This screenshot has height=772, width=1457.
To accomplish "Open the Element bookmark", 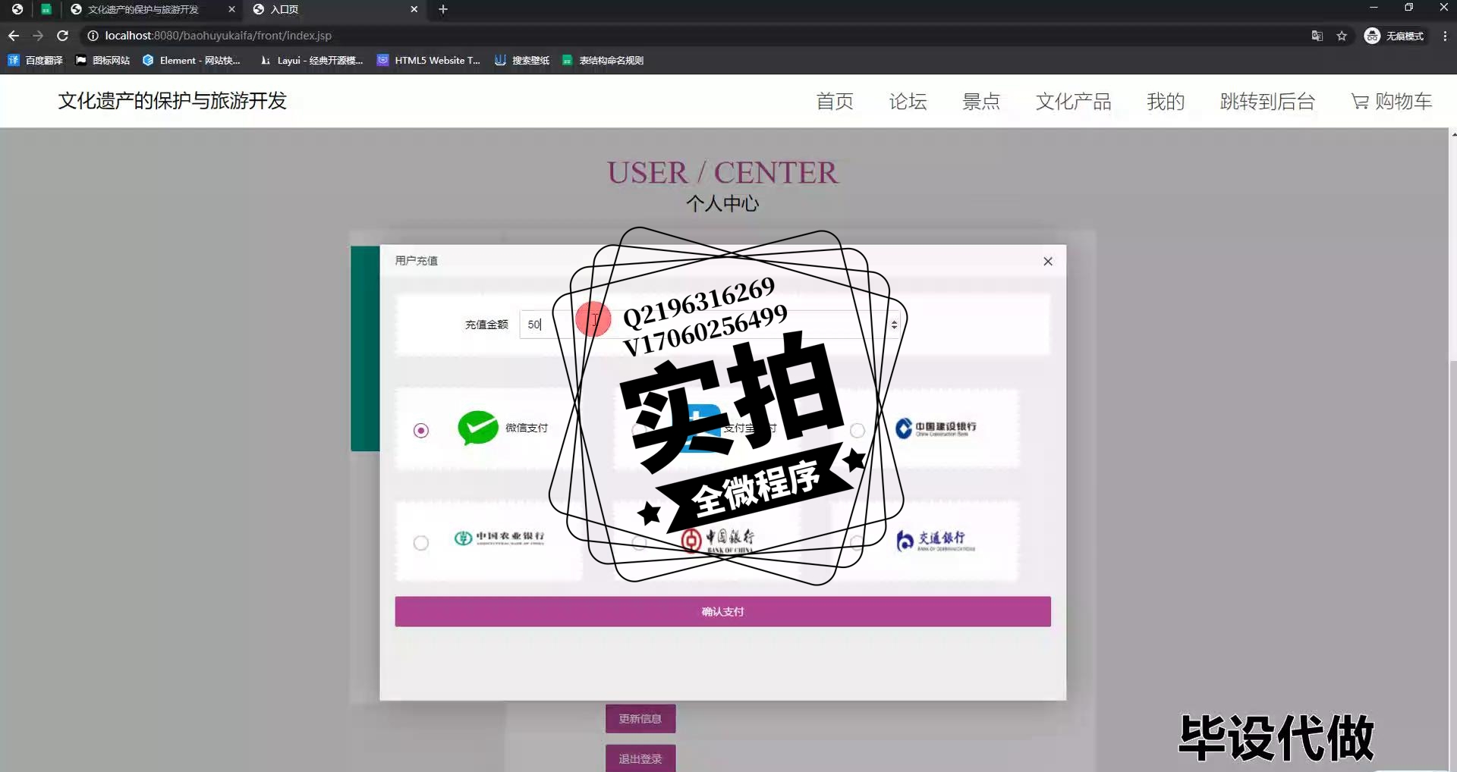I will [x=191, y=60].
